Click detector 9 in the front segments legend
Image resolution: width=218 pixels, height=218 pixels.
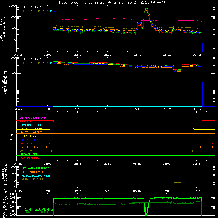point(55,11)
